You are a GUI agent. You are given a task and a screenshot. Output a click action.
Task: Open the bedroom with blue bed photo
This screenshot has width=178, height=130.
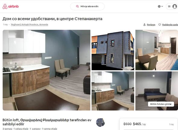pyautogui.click(x=157, y=91)
